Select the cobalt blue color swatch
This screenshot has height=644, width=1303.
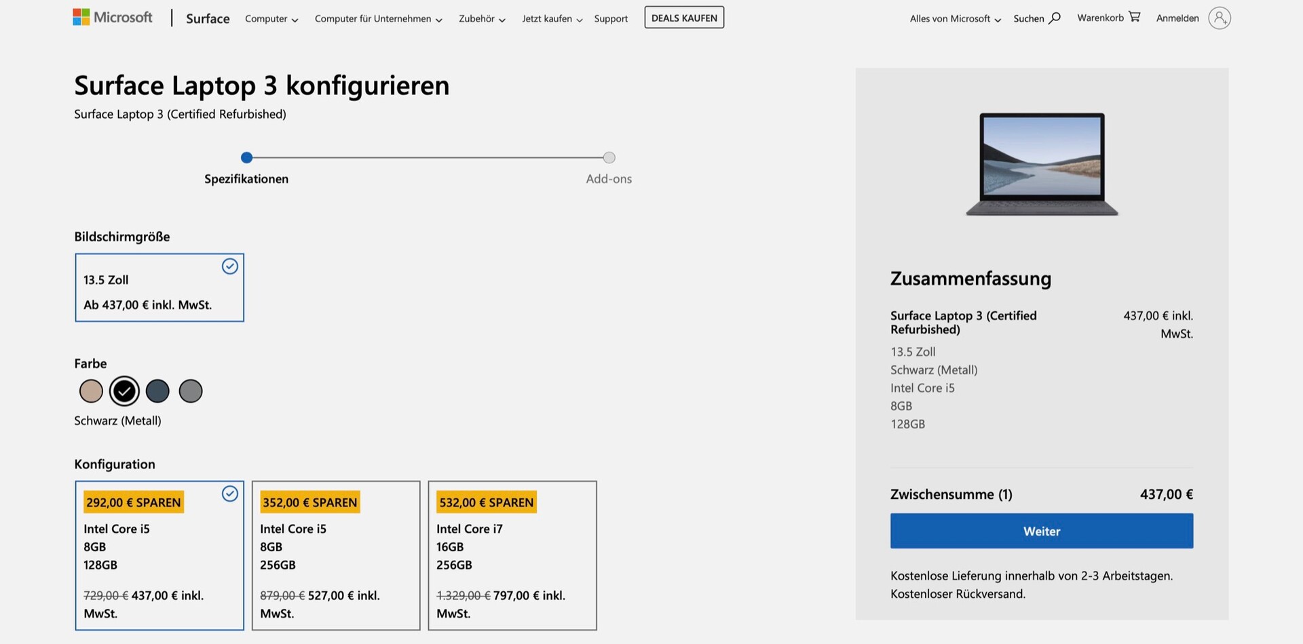coord(157,391)
